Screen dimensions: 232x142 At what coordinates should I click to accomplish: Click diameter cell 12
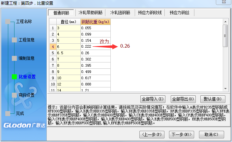coord(69,84)
